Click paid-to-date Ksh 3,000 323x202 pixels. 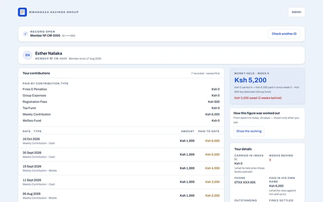point(212,182)
